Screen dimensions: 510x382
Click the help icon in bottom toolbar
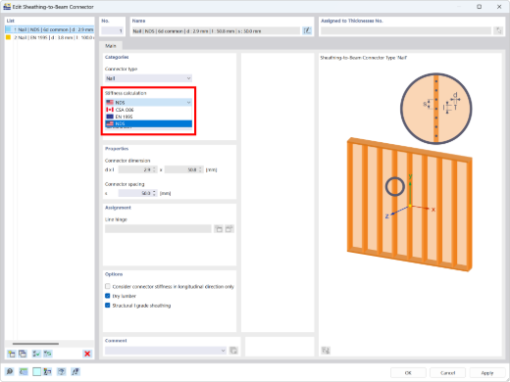(62, 371)
